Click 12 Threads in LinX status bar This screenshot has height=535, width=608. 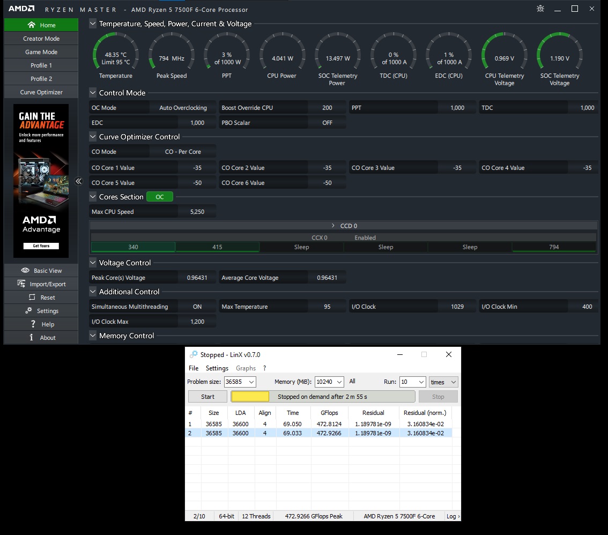[256, 516]
